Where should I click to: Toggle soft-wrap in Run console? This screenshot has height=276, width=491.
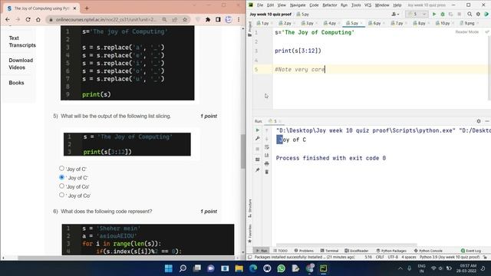click(x=267, y=147)
